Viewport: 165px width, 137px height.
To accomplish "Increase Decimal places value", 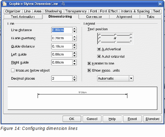I will pos(74,77).
